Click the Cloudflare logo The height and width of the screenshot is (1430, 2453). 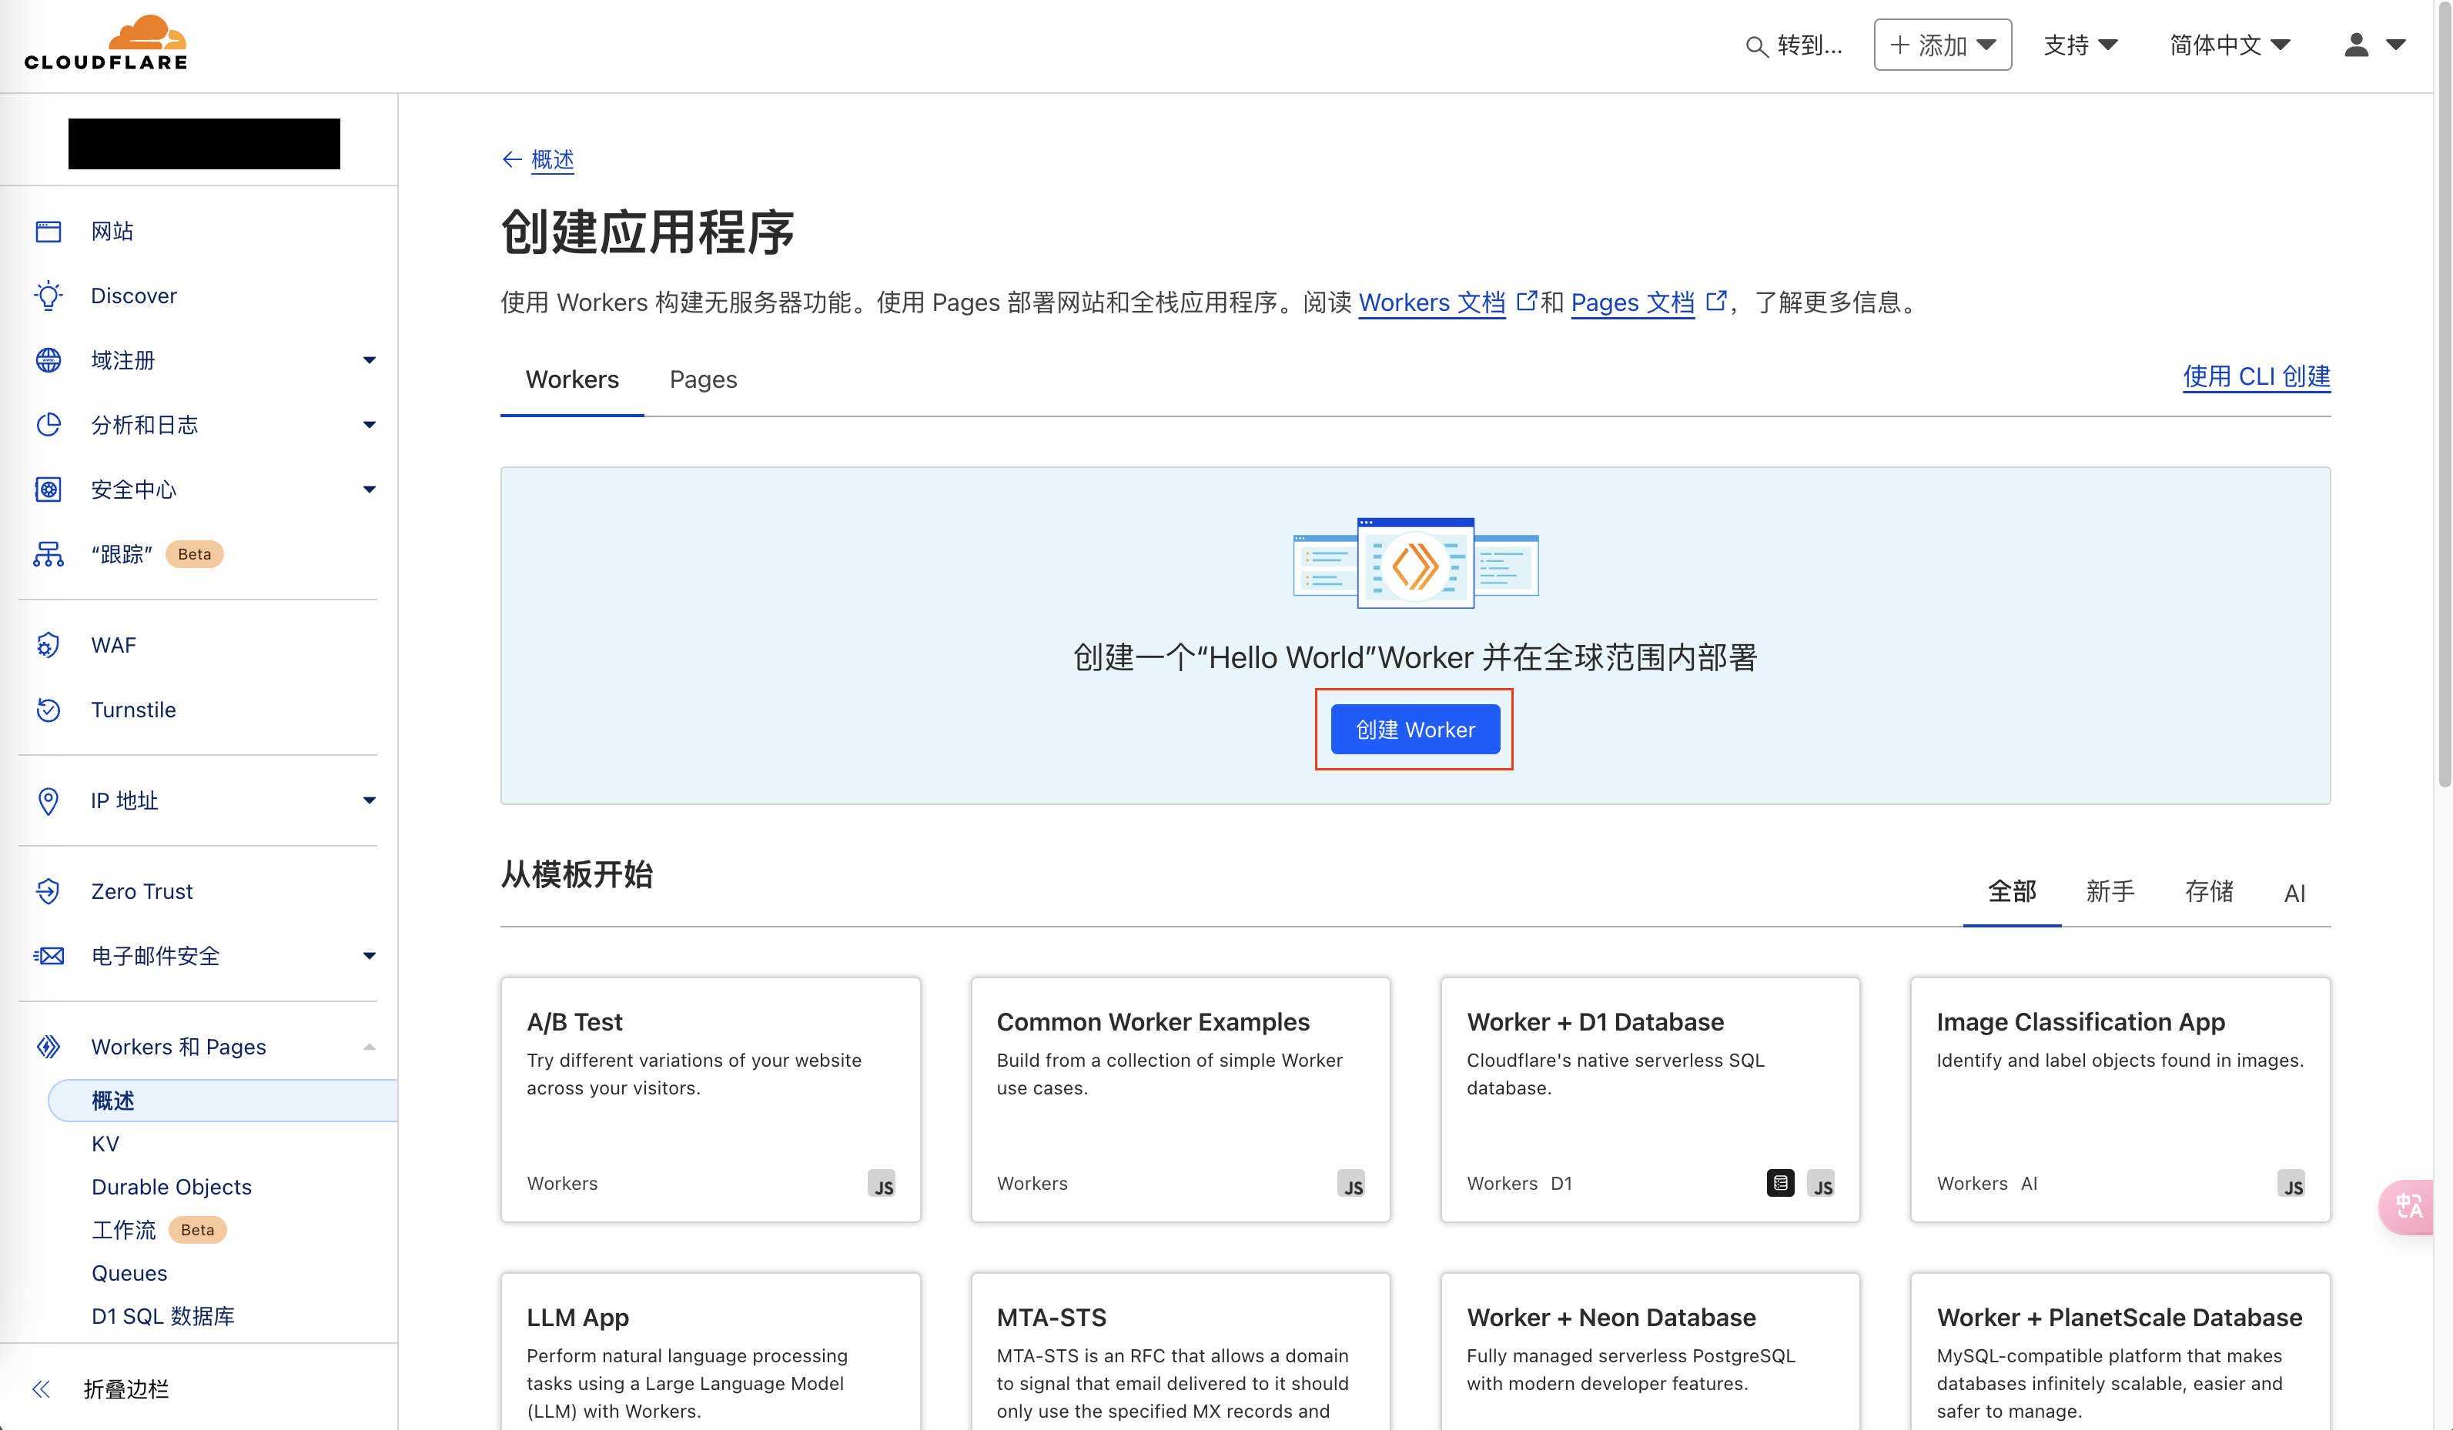pyautogui.click(x=105, y=44)
